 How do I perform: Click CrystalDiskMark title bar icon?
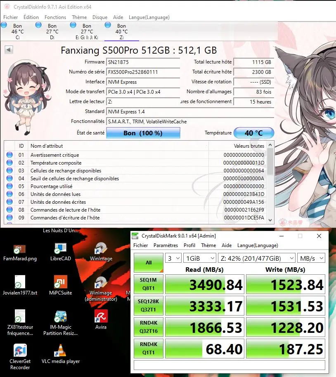135,236
